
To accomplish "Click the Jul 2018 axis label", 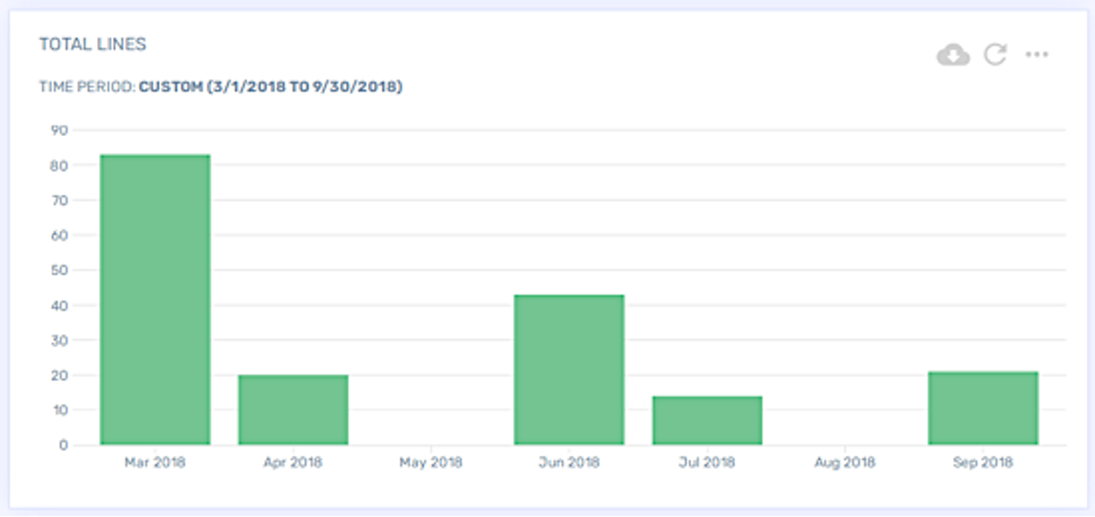I will tap(706, 463).
